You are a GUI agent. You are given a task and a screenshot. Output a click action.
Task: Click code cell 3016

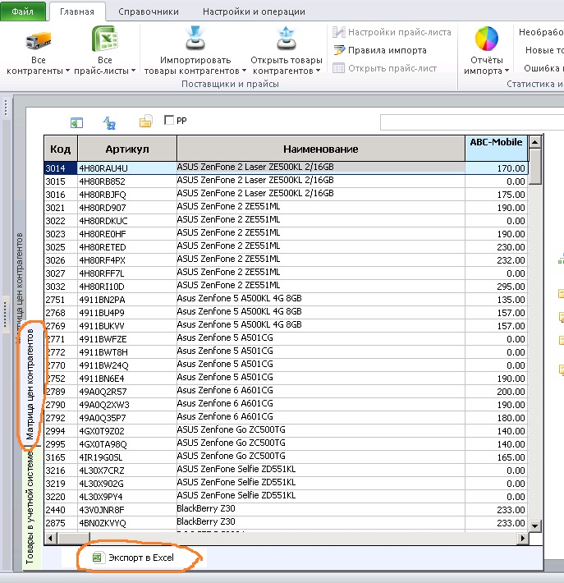(x=61, y=195)
